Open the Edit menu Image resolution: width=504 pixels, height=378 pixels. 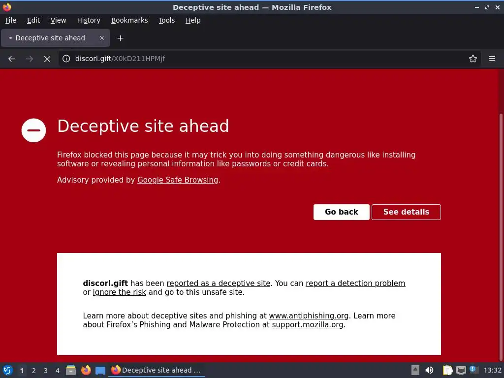[x=33, y=20]
